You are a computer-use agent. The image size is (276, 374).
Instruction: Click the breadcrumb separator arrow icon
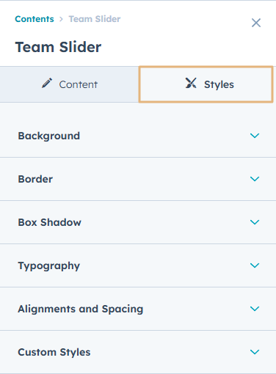(x=61, y=19)
